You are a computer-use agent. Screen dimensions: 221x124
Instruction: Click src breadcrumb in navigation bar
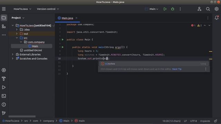click(26, 121)
